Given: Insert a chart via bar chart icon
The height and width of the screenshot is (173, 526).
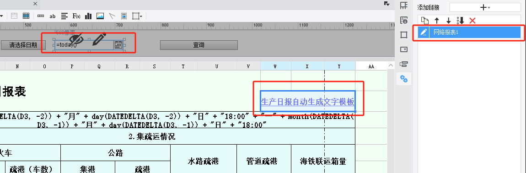Looking at the screenshot, I should tap(88, 16).
